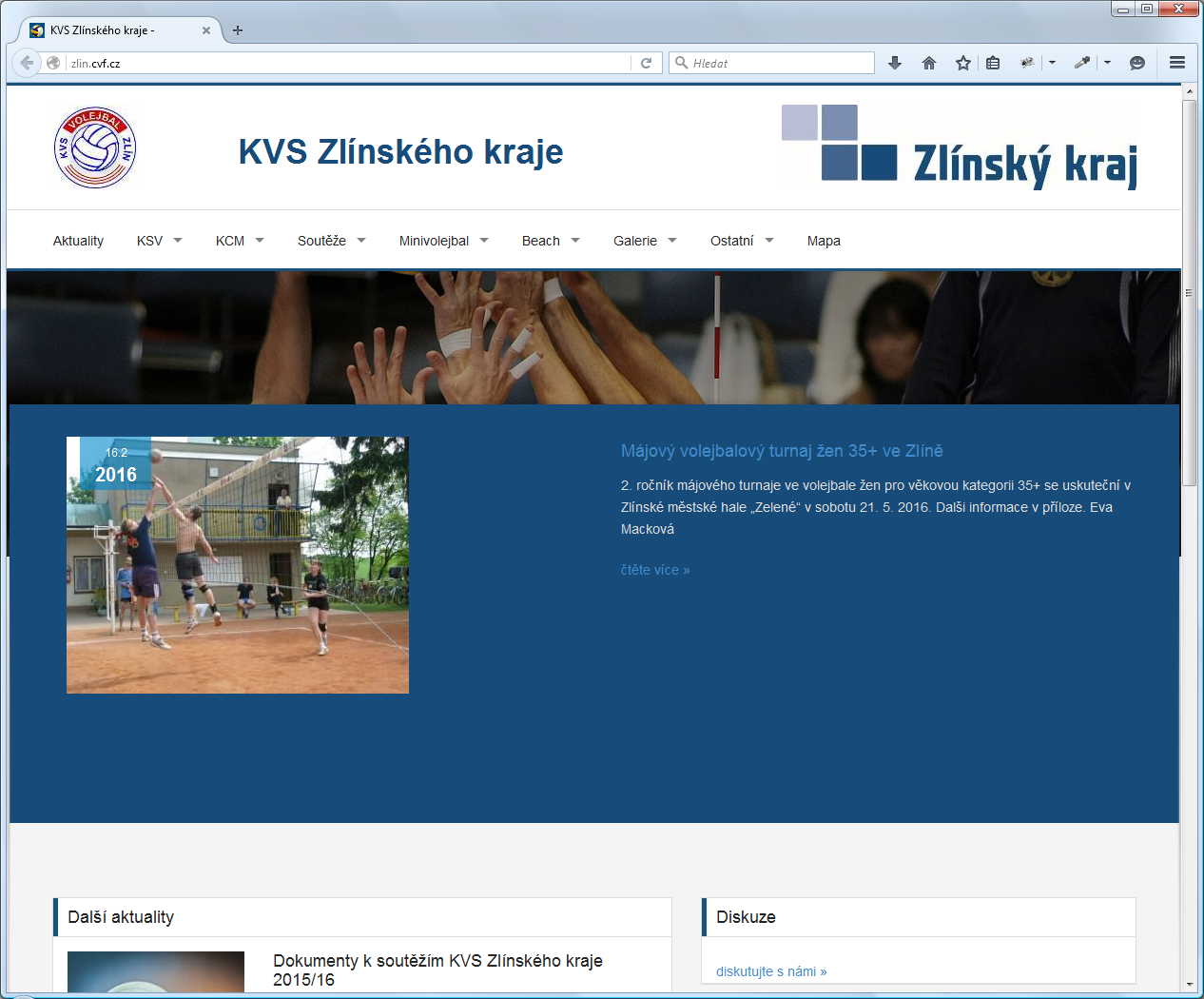Click the hands-blocking banner image
This screenshot has height=999, width=1204.
click(593, 338)
